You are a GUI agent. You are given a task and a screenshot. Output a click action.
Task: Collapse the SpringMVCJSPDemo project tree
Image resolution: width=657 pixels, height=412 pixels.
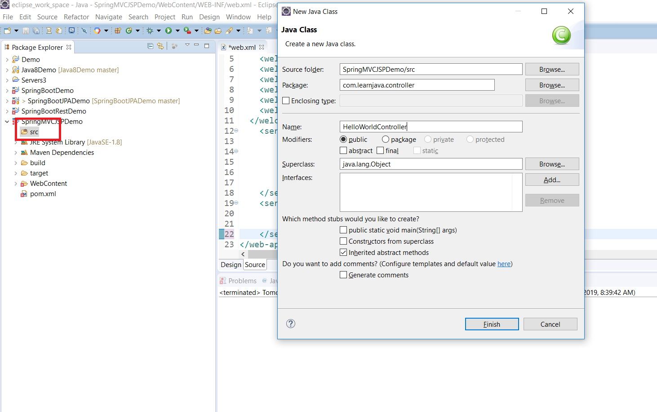(7, 122)
